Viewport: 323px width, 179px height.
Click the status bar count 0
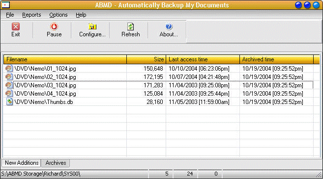tap(216, 174)
